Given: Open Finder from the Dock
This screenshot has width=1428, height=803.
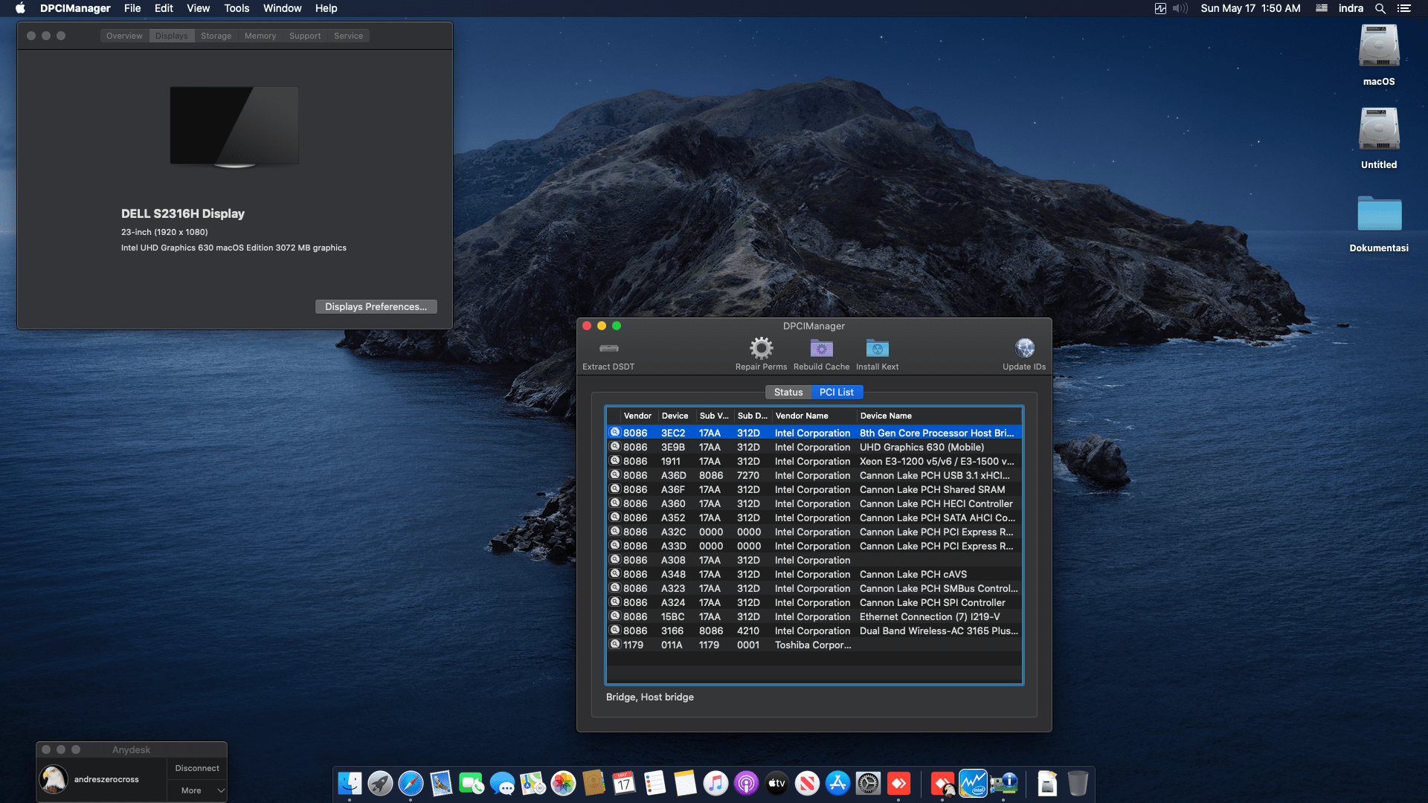Looking at the screenshot, I should point(350,783).
